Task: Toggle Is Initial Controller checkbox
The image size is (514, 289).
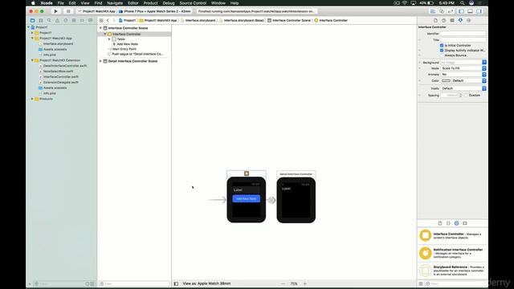Action: 442,46
